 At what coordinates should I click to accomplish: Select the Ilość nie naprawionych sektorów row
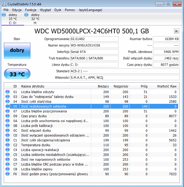(91, 159)
